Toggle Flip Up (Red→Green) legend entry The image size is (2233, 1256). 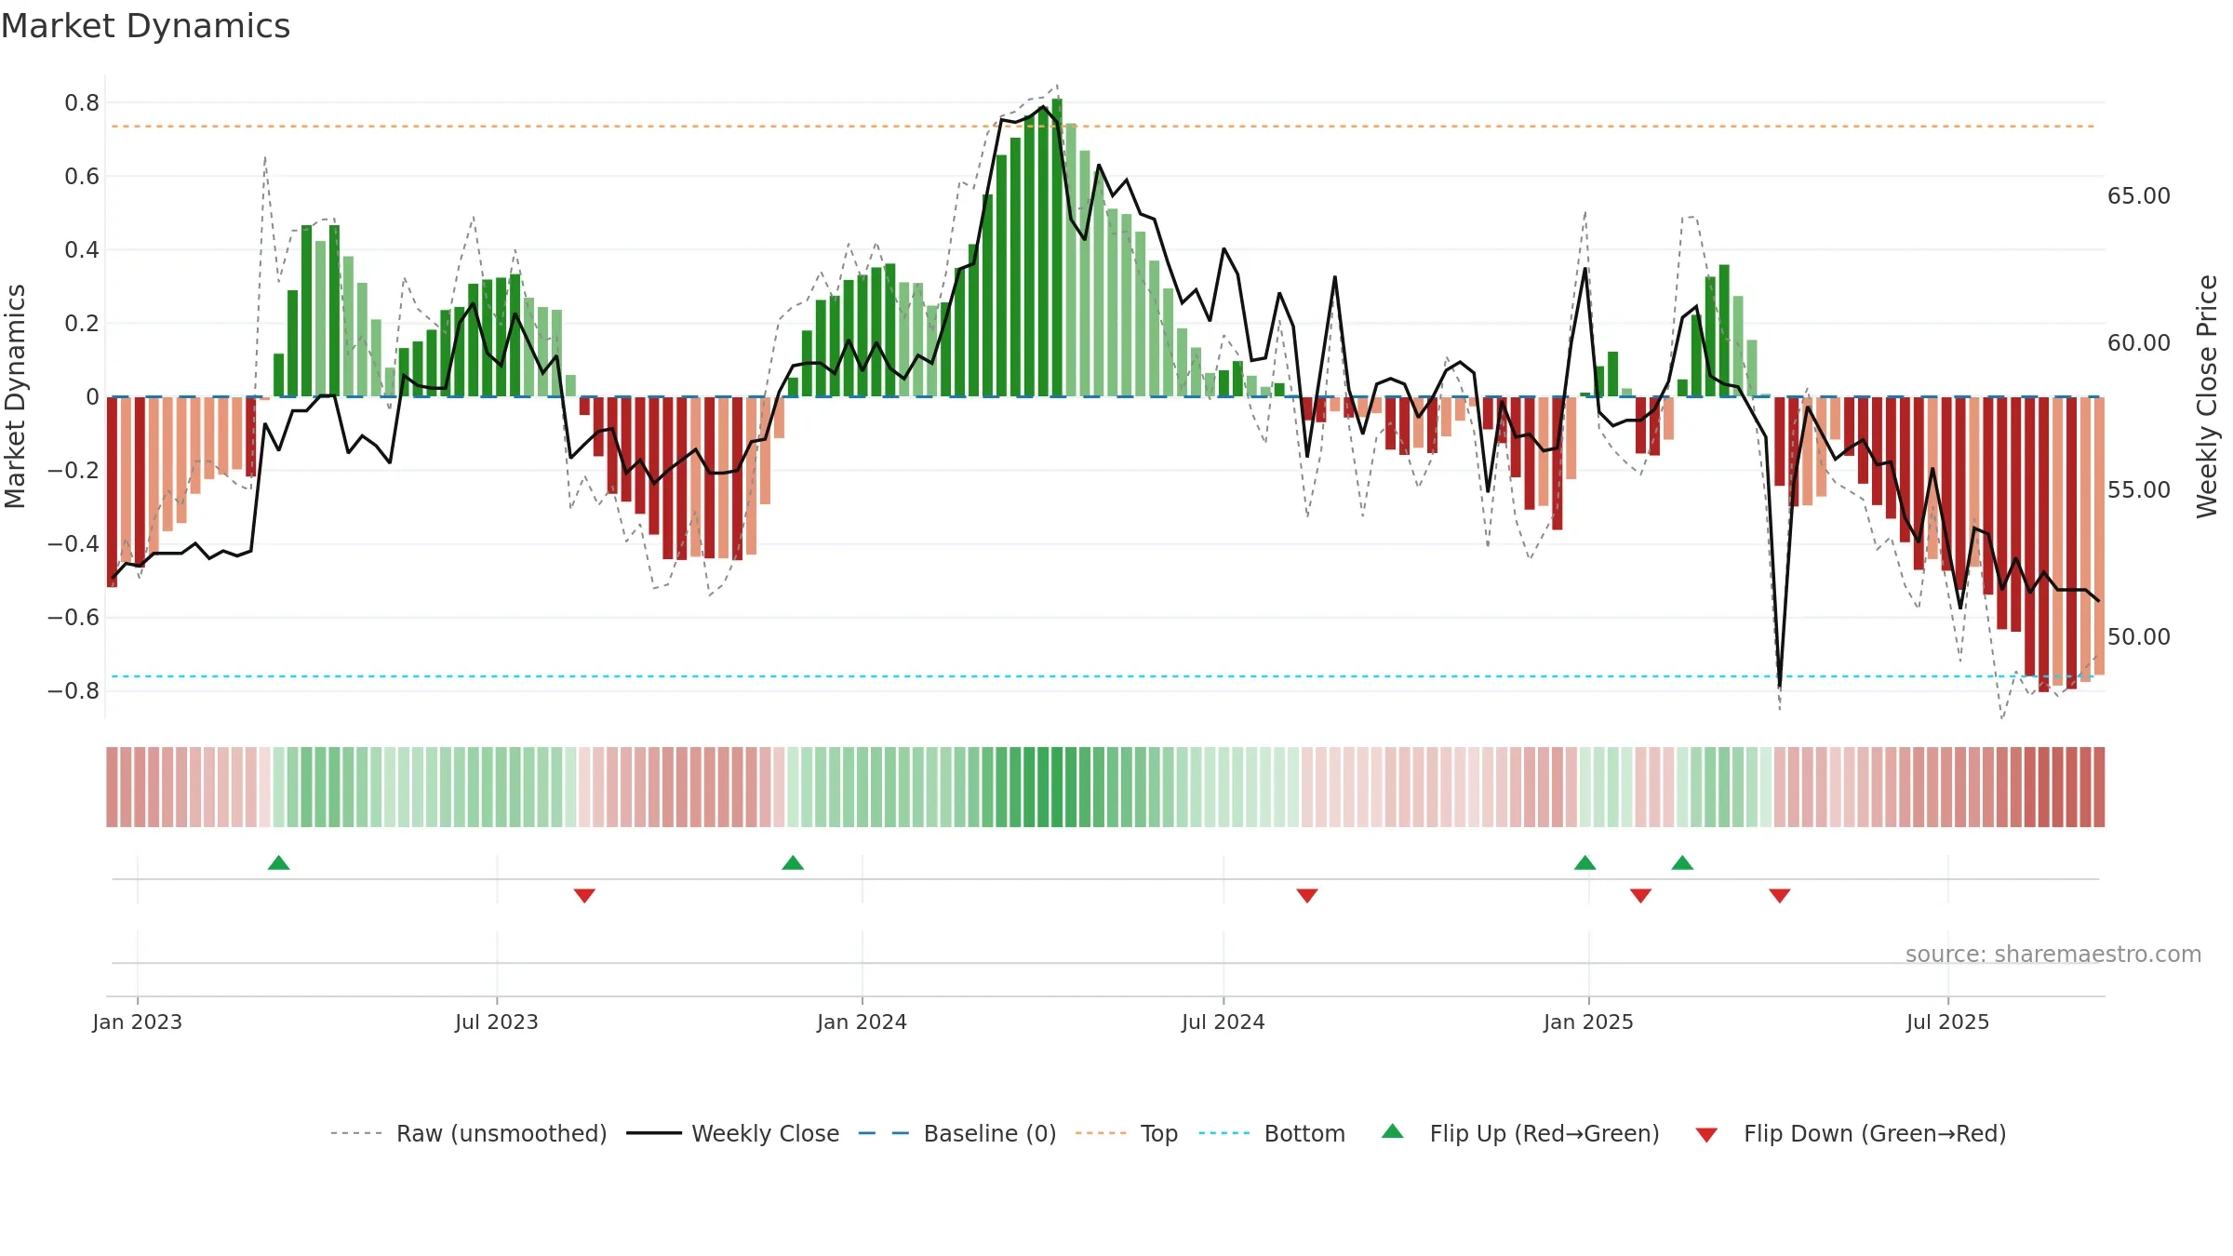coord(1520,1133)
